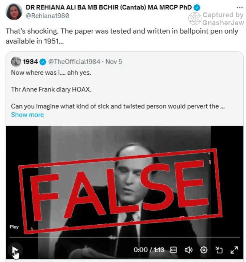Click the @TheOfficial1984 handle
The height and width of the screenshot is (262, 246).
coord(74,62)
